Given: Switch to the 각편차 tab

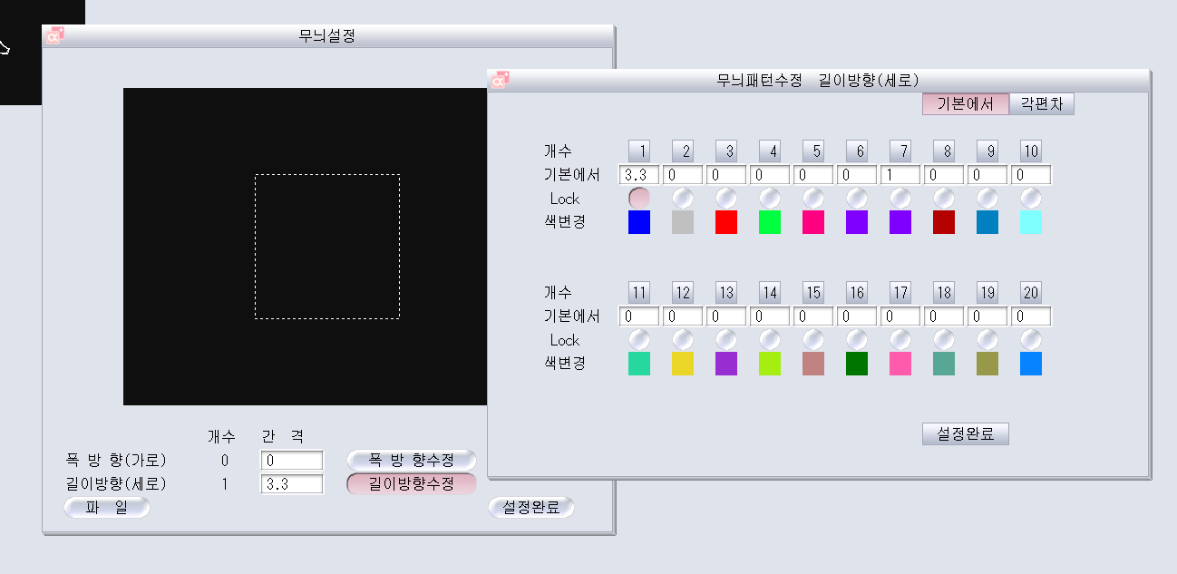Looking at the screenshot, I should pos(1041,103).
